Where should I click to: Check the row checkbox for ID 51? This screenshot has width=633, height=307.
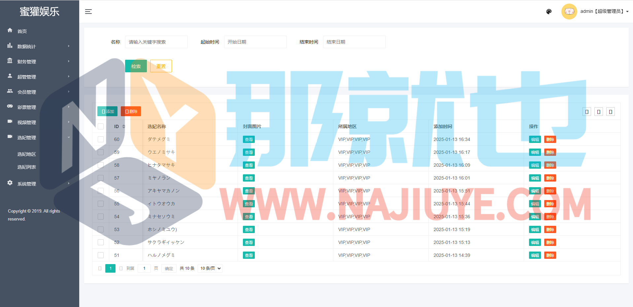(101, 255)
